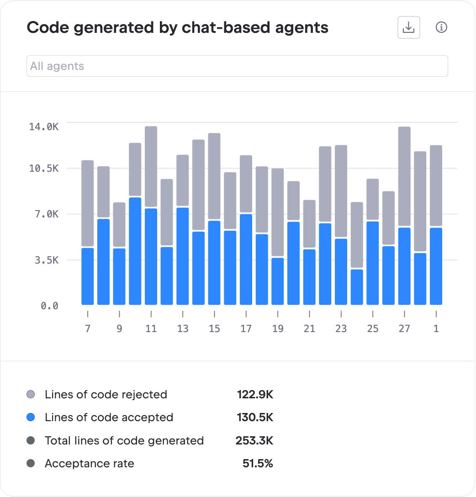This screenshot has height=497, width=476.
Task: Toggle visibility of rejected lines via its legend marker
Action: coord(31,394)
